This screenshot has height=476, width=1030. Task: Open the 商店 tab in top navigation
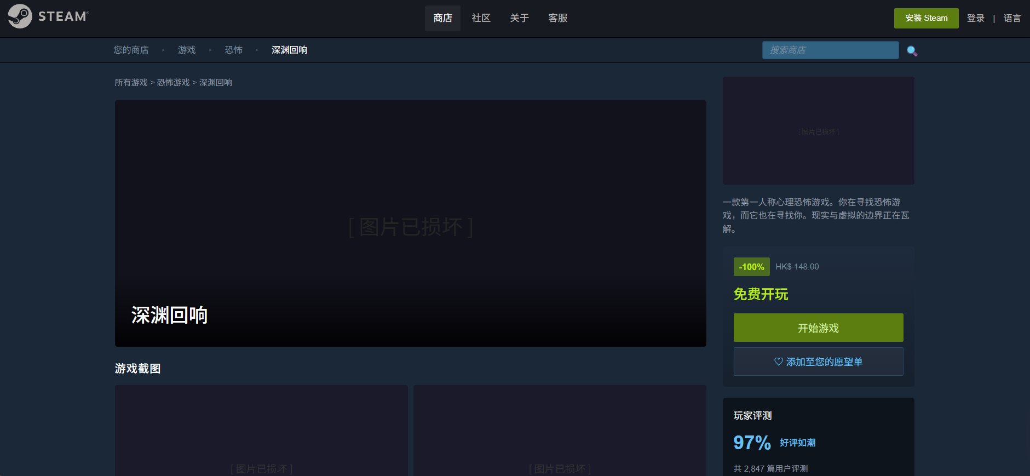[x=442, y=18]
